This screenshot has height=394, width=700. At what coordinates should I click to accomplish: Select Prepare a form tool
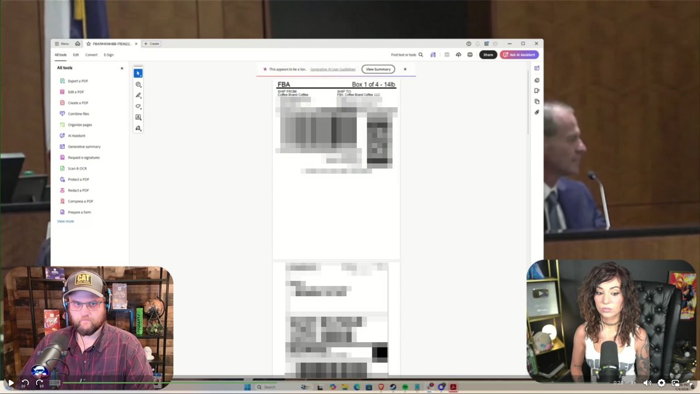(75, 212)
